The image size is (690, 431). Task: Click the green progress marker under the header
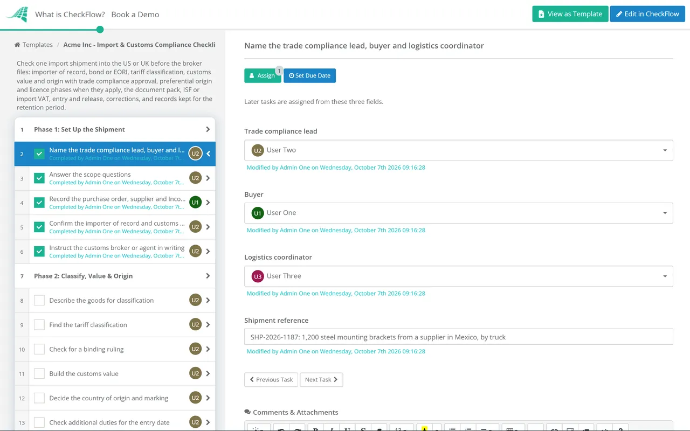click(x=100, y=30)
